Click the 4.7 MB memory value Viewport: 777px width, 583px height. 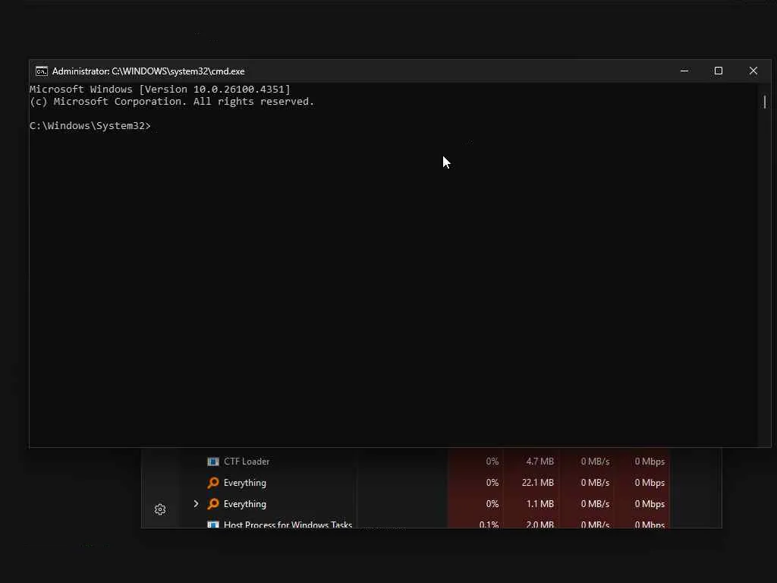click(539, 462)
